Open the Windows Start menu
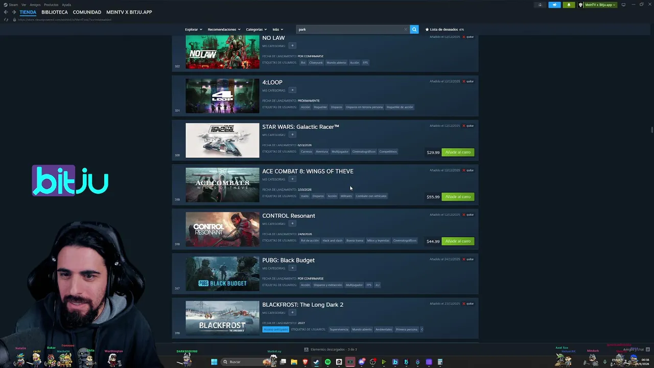Viewport: 654px width, 368px height. click(x=214, y=362)
